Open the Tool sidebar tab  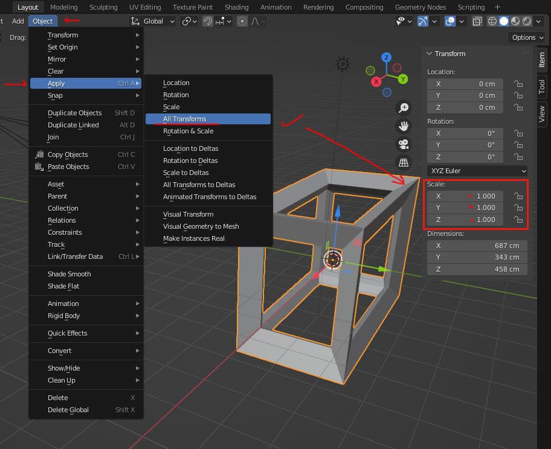coord(541,86)
